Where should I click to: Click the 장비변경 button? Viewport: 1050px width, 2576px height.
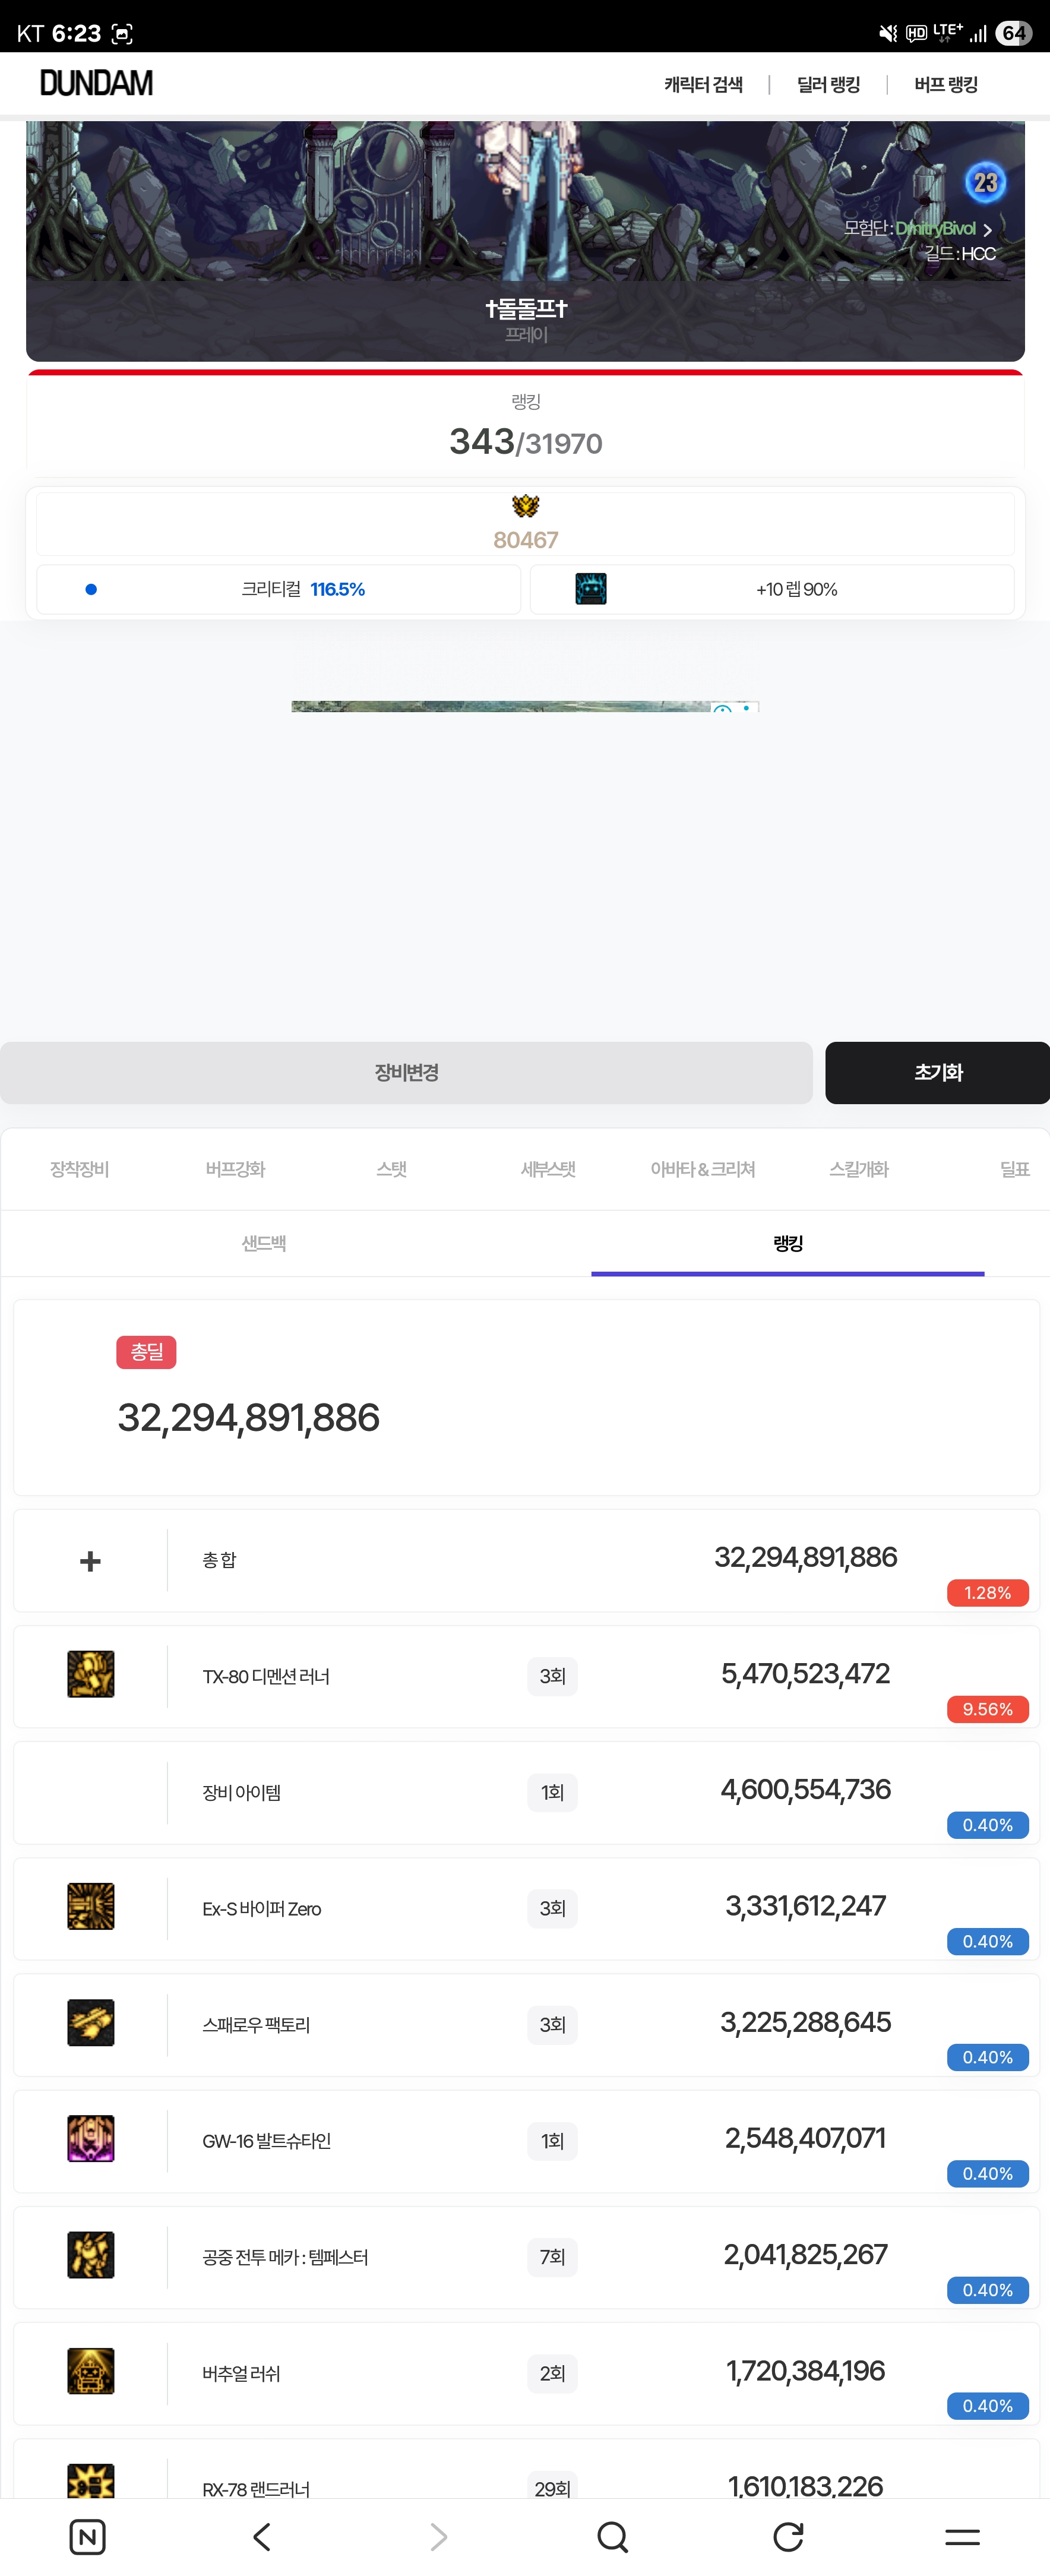click(406, 1073)
